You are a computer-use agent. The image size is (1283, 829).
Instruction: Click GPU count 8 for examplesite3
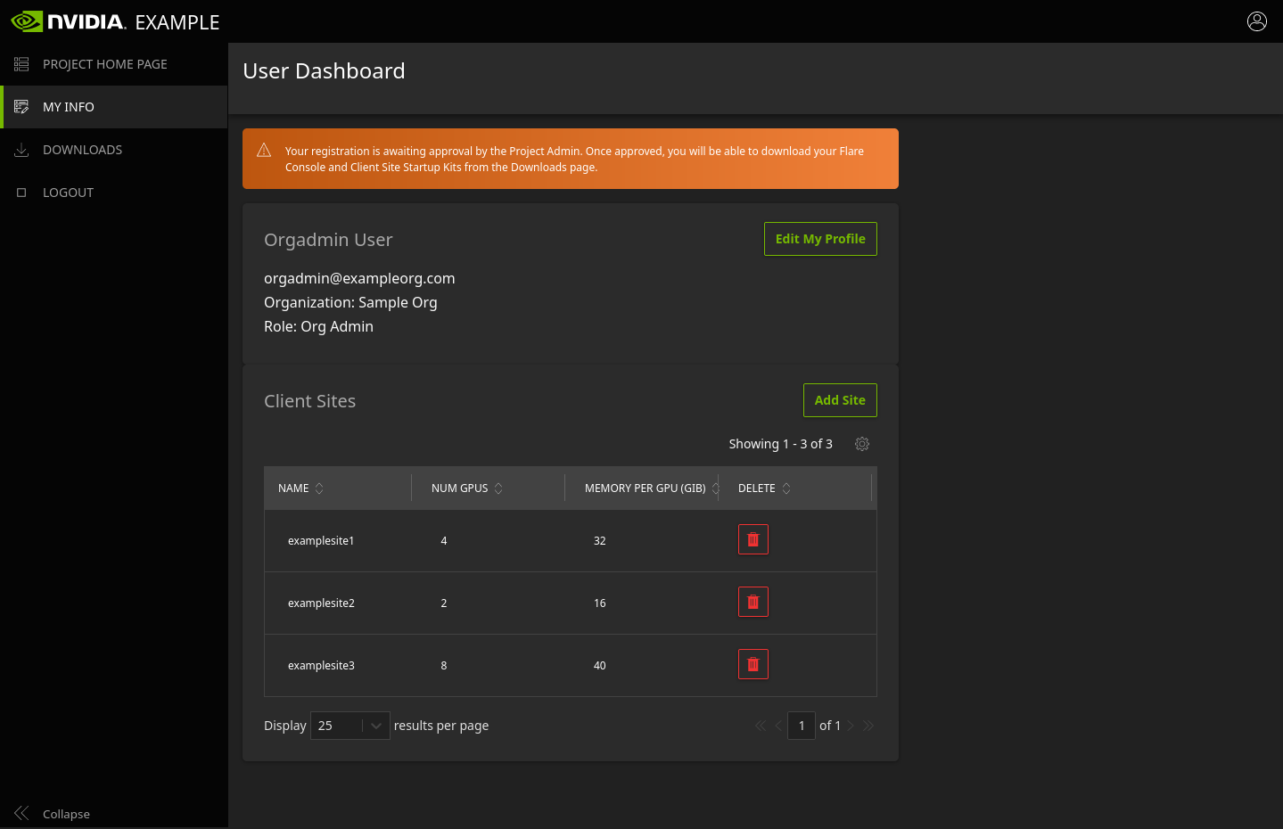(x=444, y=666)
